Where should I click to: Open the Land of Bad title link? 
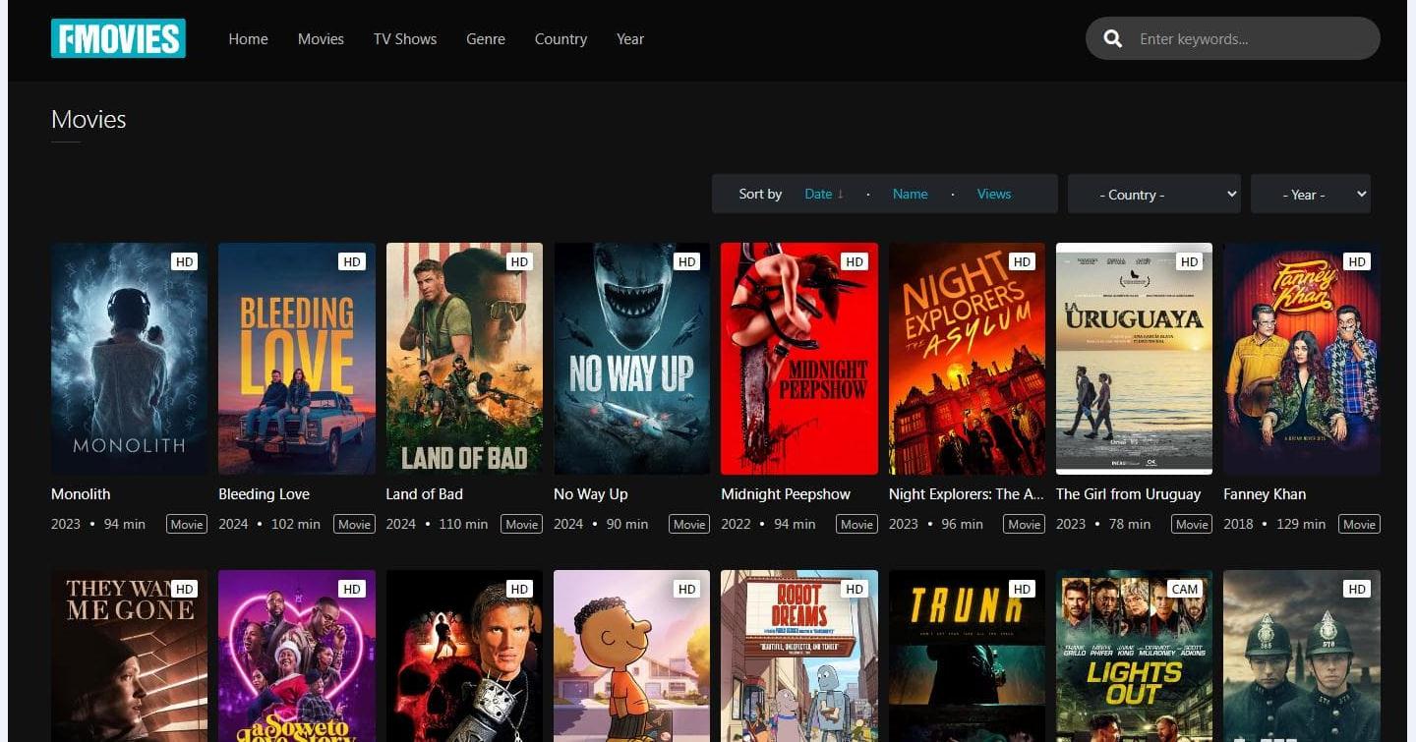(x=425, y=494)
